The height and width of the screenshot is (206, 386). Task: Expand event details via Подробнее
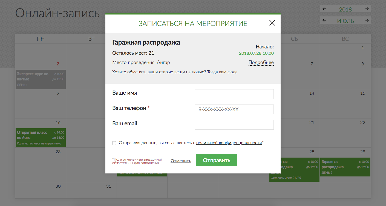[x=261, y=63]
